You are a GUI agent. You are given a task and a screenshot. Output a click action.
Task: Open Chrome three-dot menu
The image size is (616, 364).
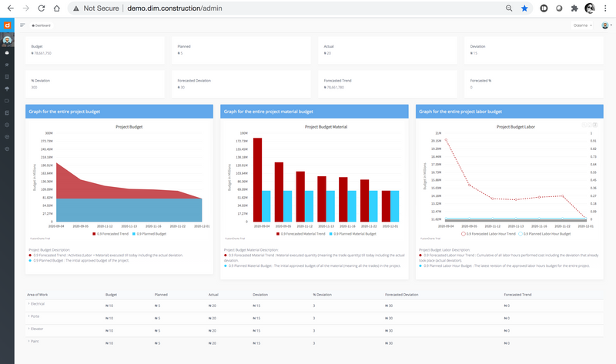click(605, 8)
